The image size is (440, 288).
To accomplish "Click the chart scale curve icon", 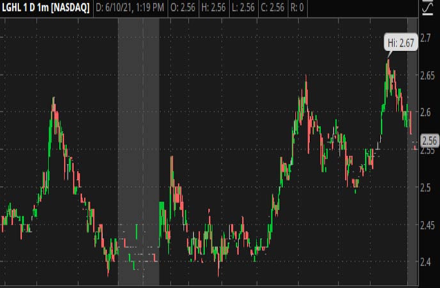I will [427, 8].
